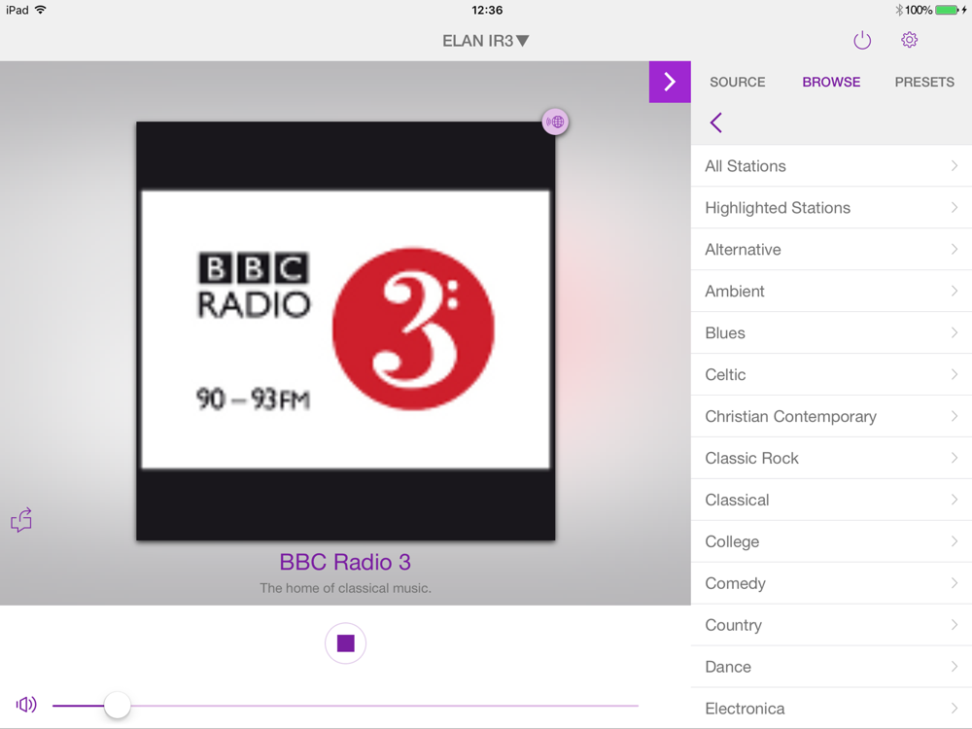The image size is (972, 729).
Task: Tap 'The home of classical music' text
Action: pos(345,588)
